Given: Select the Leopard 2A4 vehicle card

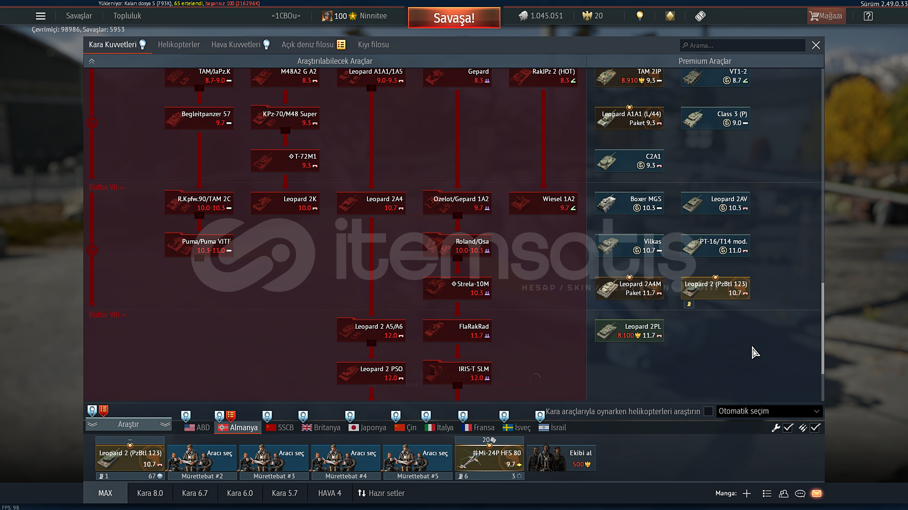Looking at the screenshot, I should pos(371,203).
